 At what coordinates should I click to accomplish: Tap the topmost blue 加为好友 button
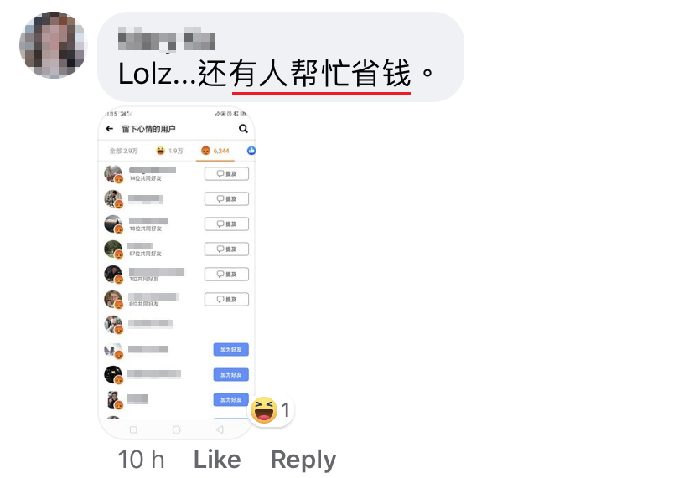[231, 349]
